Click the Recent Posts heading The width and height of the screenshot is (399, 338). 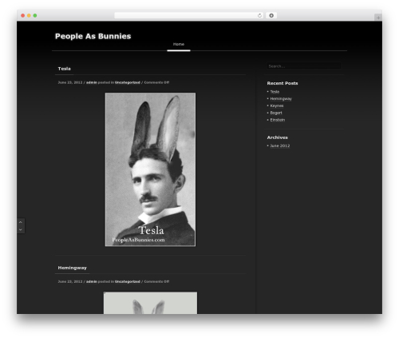click(x=282, y=83)
